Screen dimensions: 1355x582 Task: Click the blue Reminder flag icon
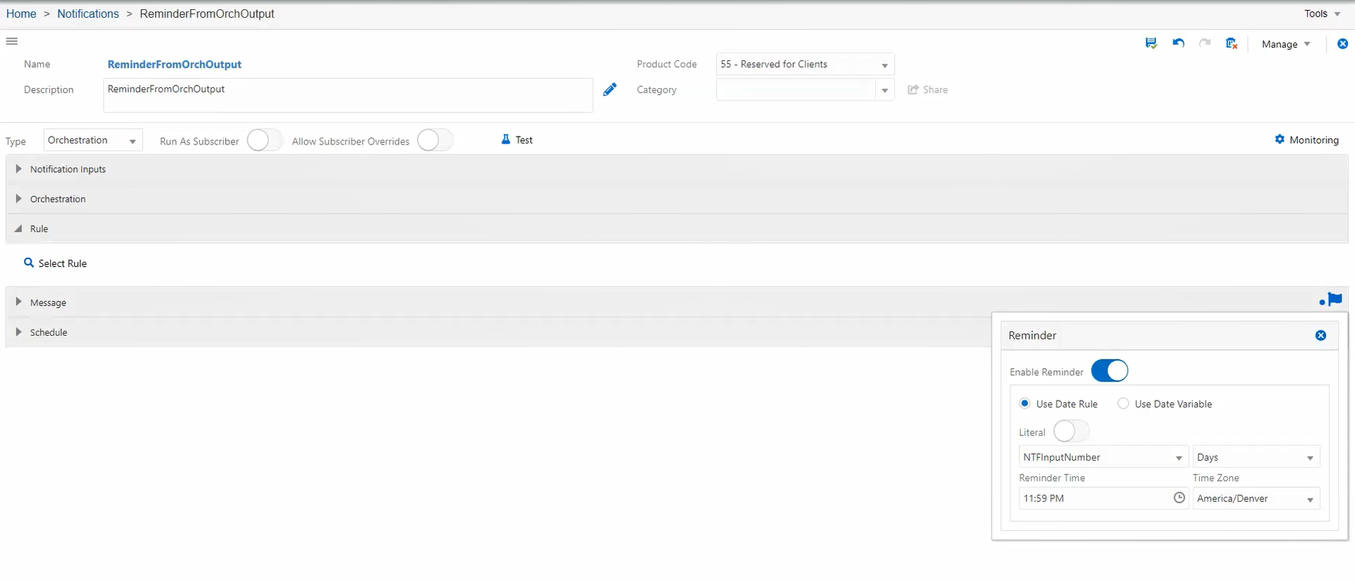[1335, 299]
